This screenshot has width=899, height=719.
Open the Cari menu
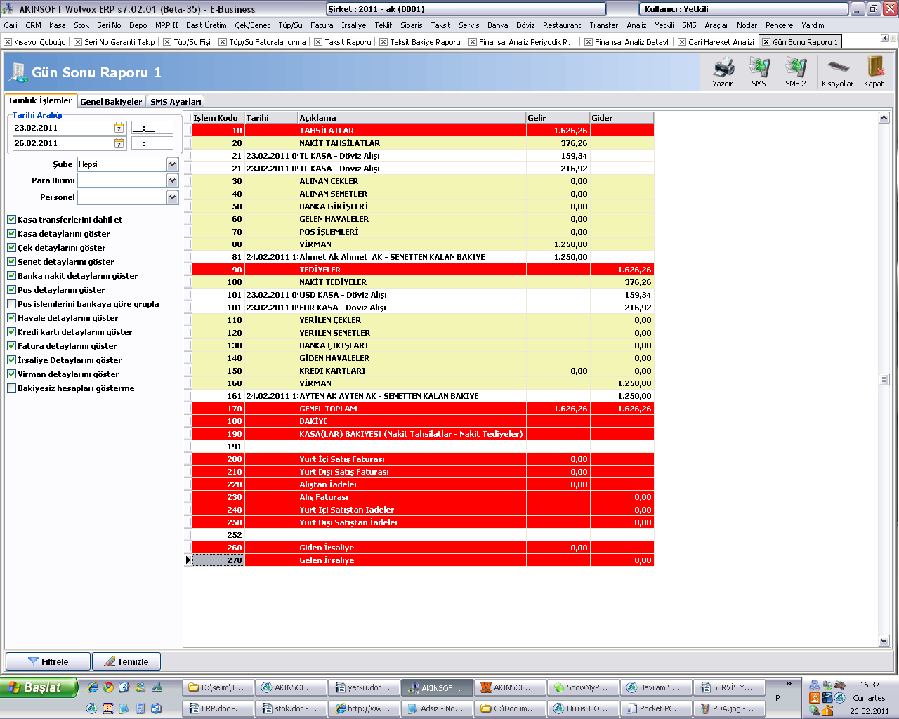(x=11, y=25)
